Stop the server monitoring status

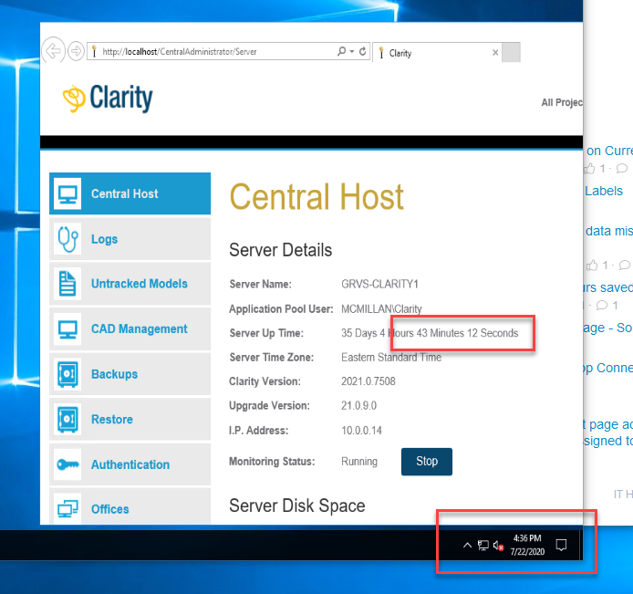point(426,462)
